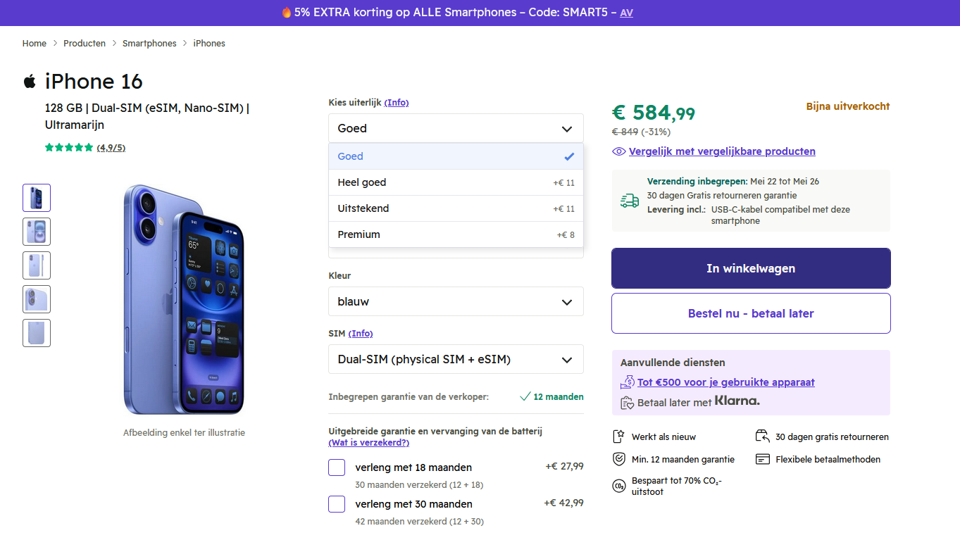Go to Smartphones in the breadcrumb

pos(149,44)
